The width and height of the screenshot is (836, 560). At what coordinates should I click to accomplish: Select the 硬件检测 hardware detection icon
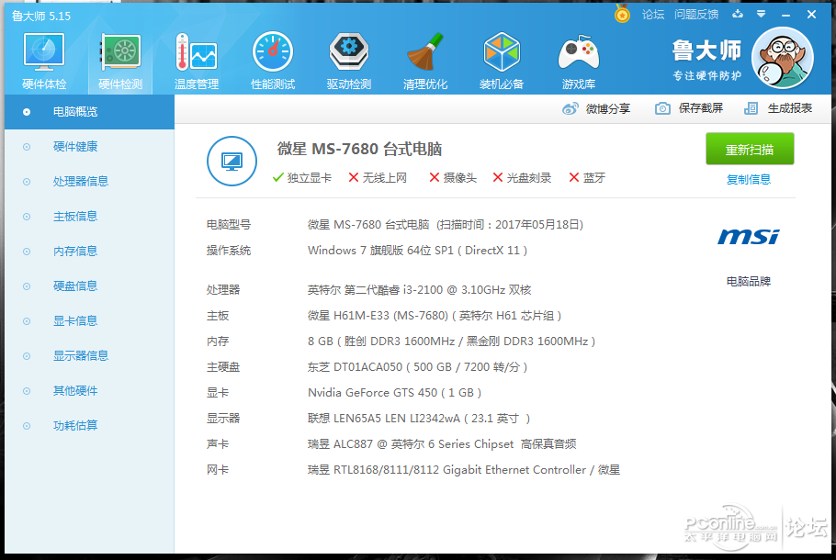click(x=120, y=61)
